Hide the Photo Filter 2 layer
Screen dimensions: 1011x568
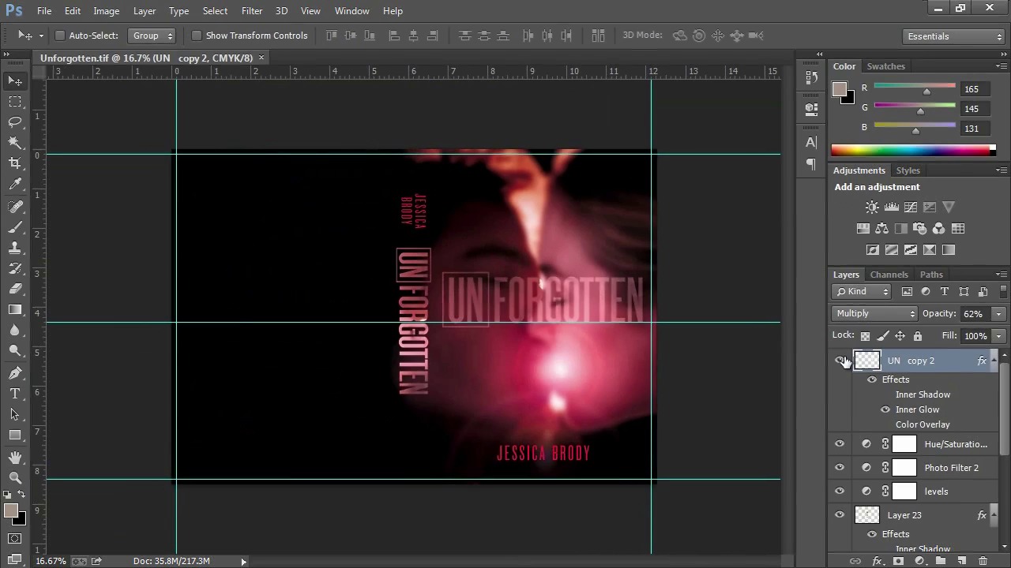pos(840,468)
